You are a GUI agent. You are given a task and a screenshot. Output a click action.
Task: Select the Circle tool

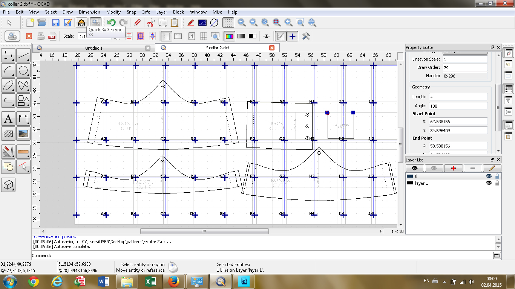coord(23,70)
